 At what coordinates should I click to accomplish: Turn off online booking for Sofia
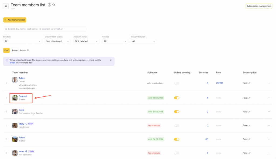(x=177, y=112)
